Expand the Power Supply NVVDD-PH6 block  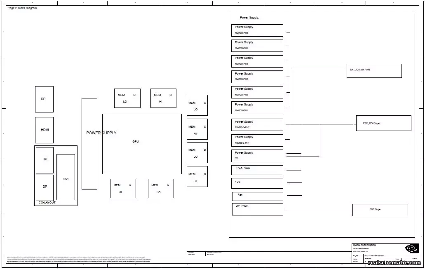pyautogui.click(x=257, y=30)
